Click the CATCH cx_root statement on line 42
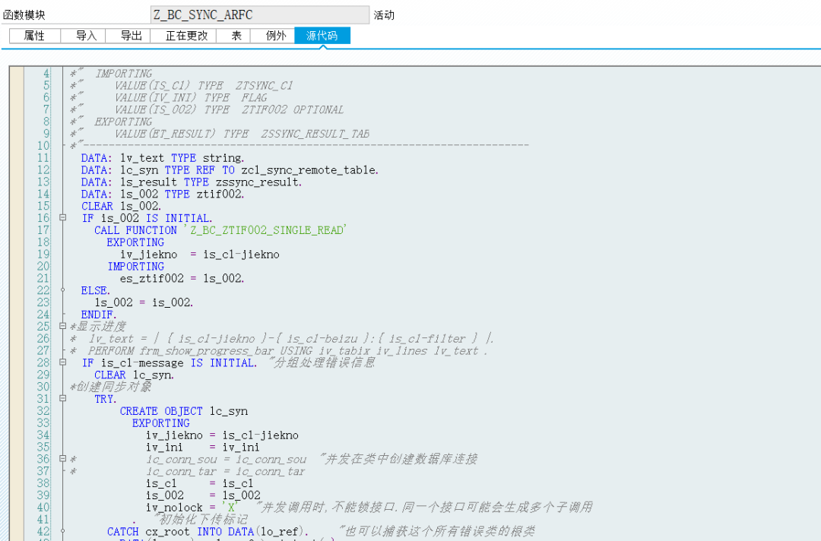 pyautogui.click(x=208, y=531)
